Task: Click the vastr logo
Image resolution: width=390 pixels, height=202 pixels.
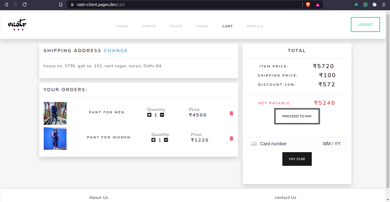Action: pos(17,25)
